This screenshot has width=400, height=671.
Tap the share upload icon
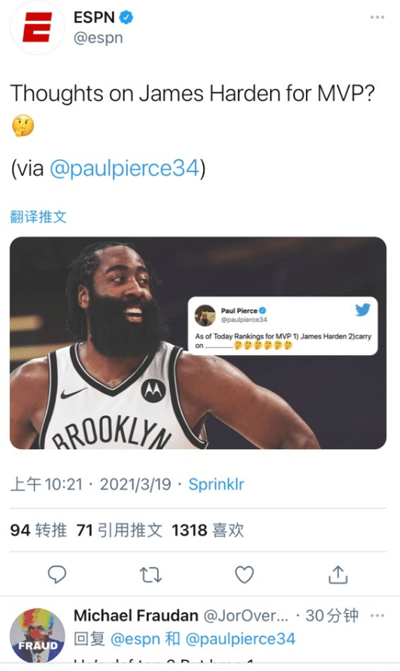[x=338, y=575]
